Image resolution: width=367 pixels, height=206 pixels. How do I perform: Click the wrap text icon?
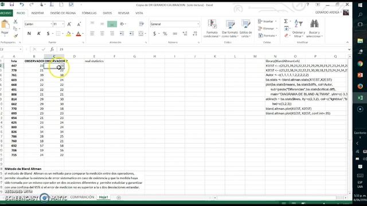[141, 24]
